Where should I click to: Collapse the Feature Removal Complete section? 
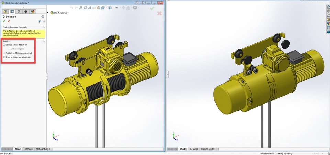pos(44,27)
